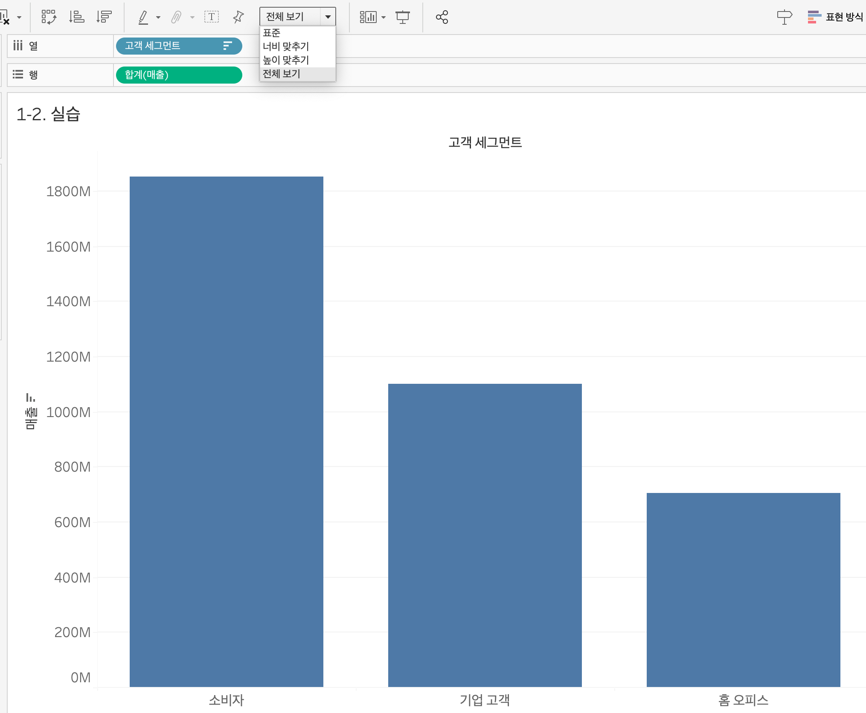
Task: Click the share workbook icon
Action: (x=442, y=17)
